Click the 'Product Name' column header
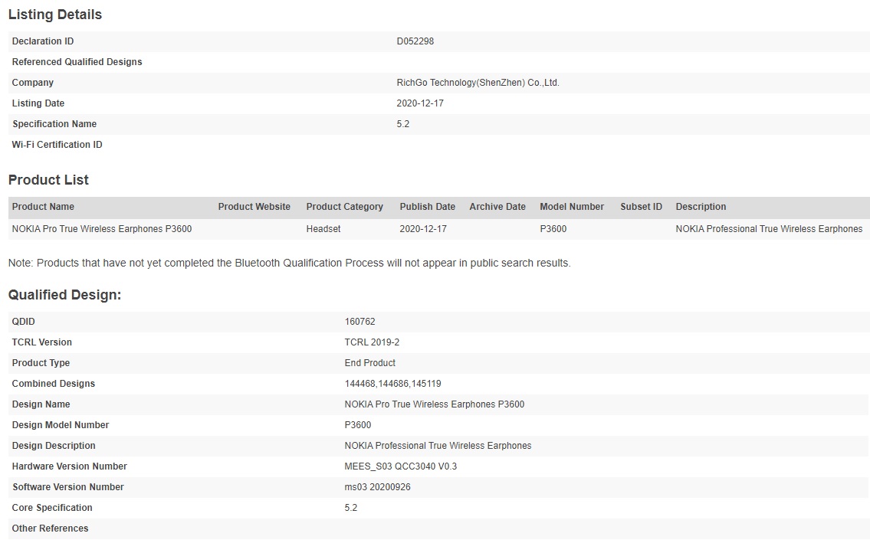The height and width of the screenshot is (540, 870). tap(43, 207)
